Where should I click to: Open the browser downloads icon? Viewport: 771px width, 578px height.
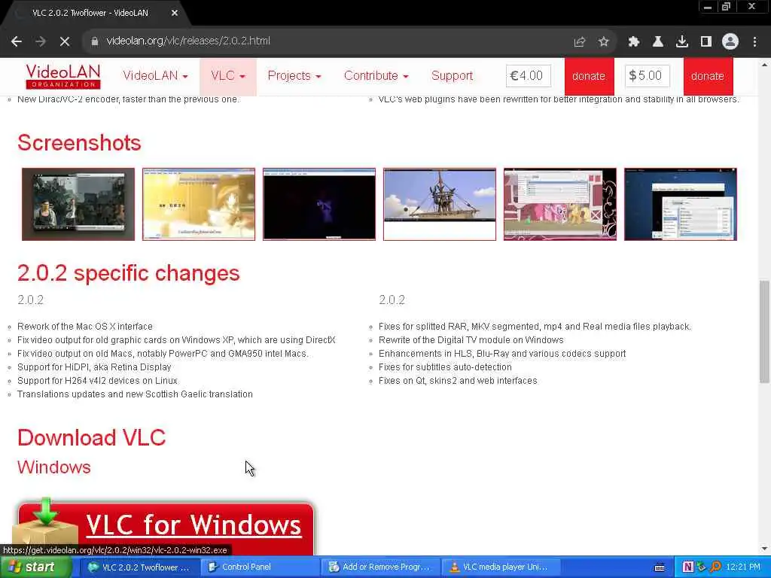point(681,42)
